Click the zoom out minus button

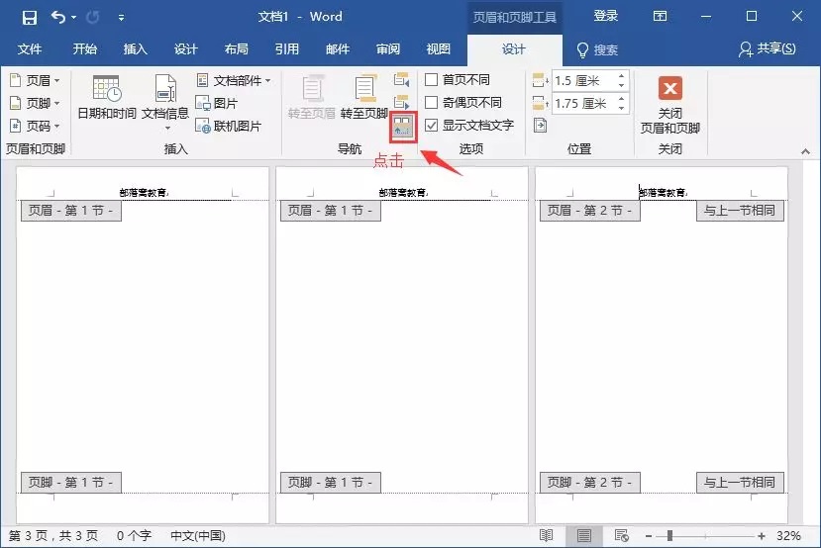click(649, 536)
